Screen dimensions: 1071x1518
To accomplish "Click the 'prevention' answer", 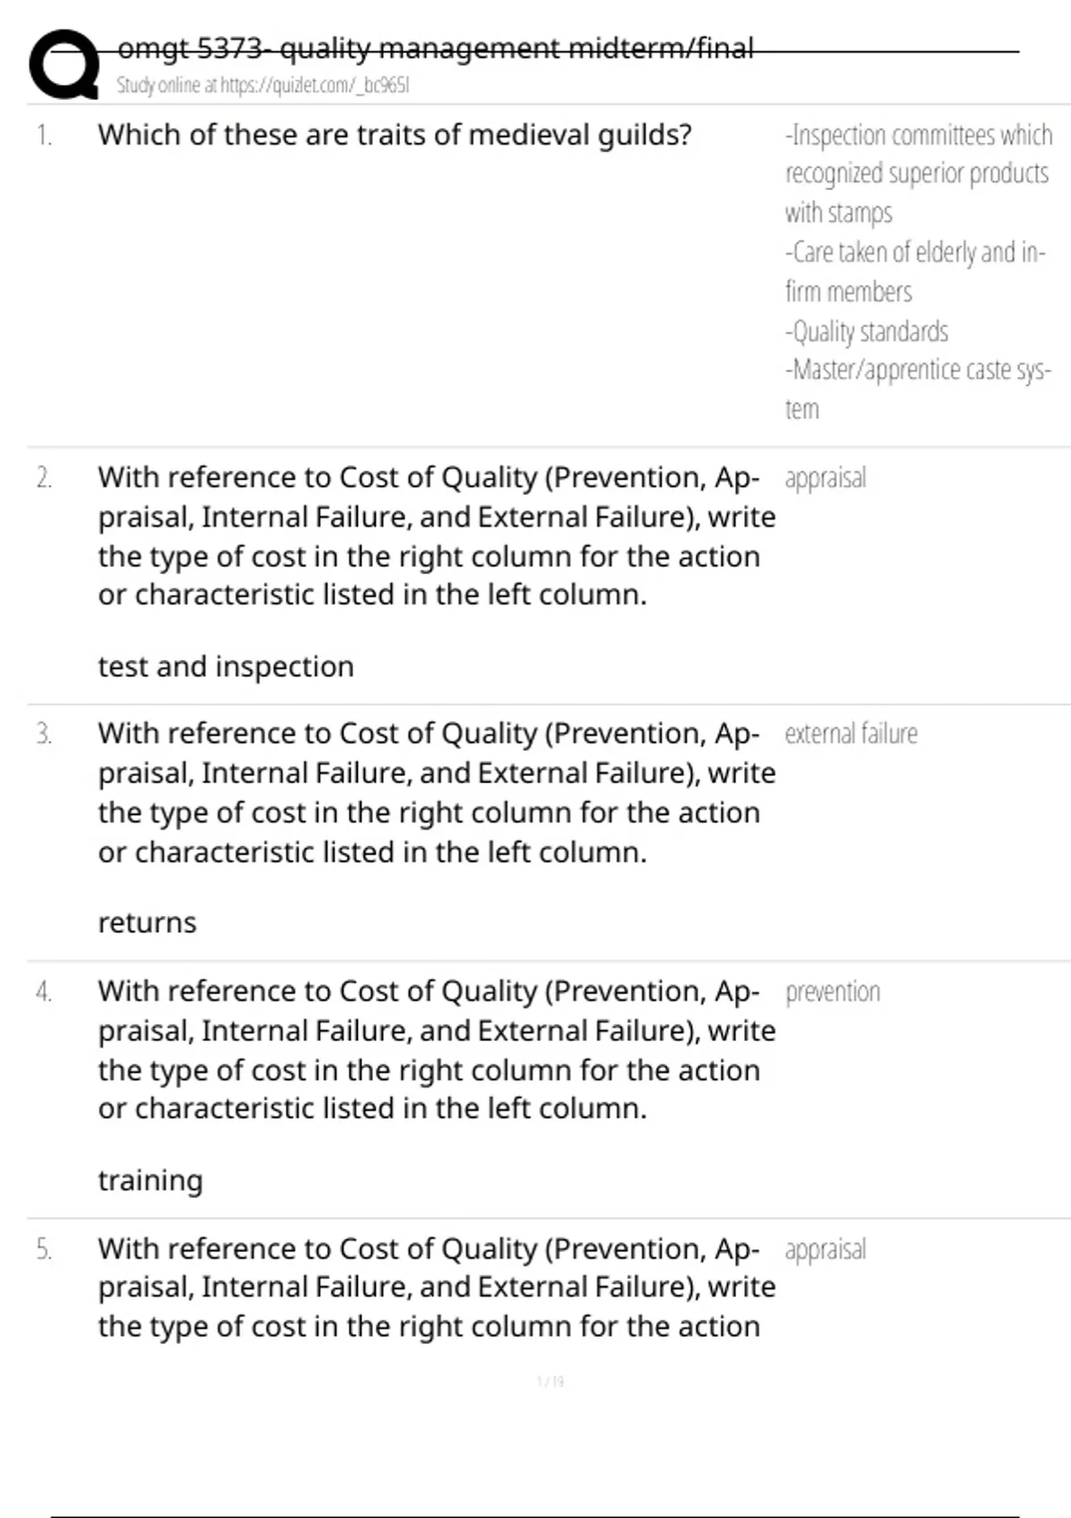I will click(833, 992).
